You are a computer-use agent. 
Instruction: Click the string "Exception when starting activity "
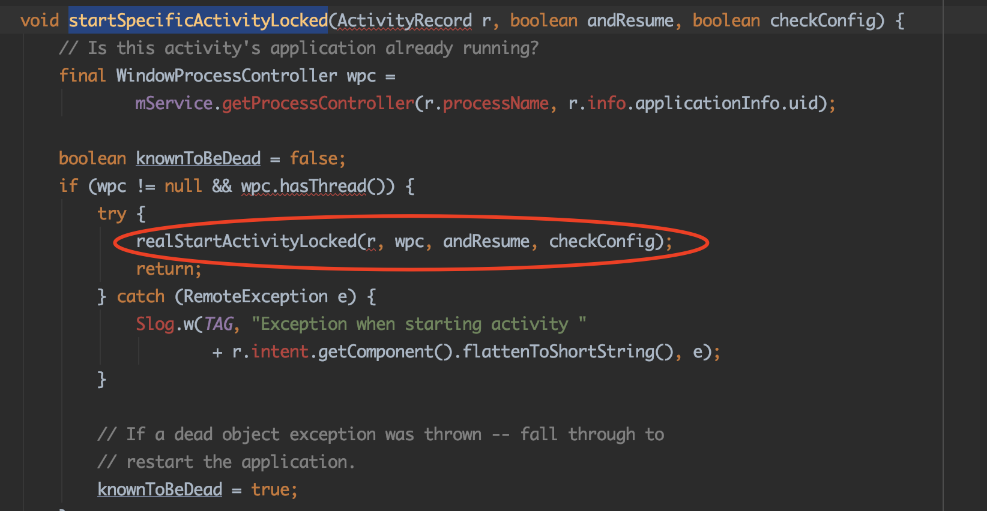coord(419,324)
